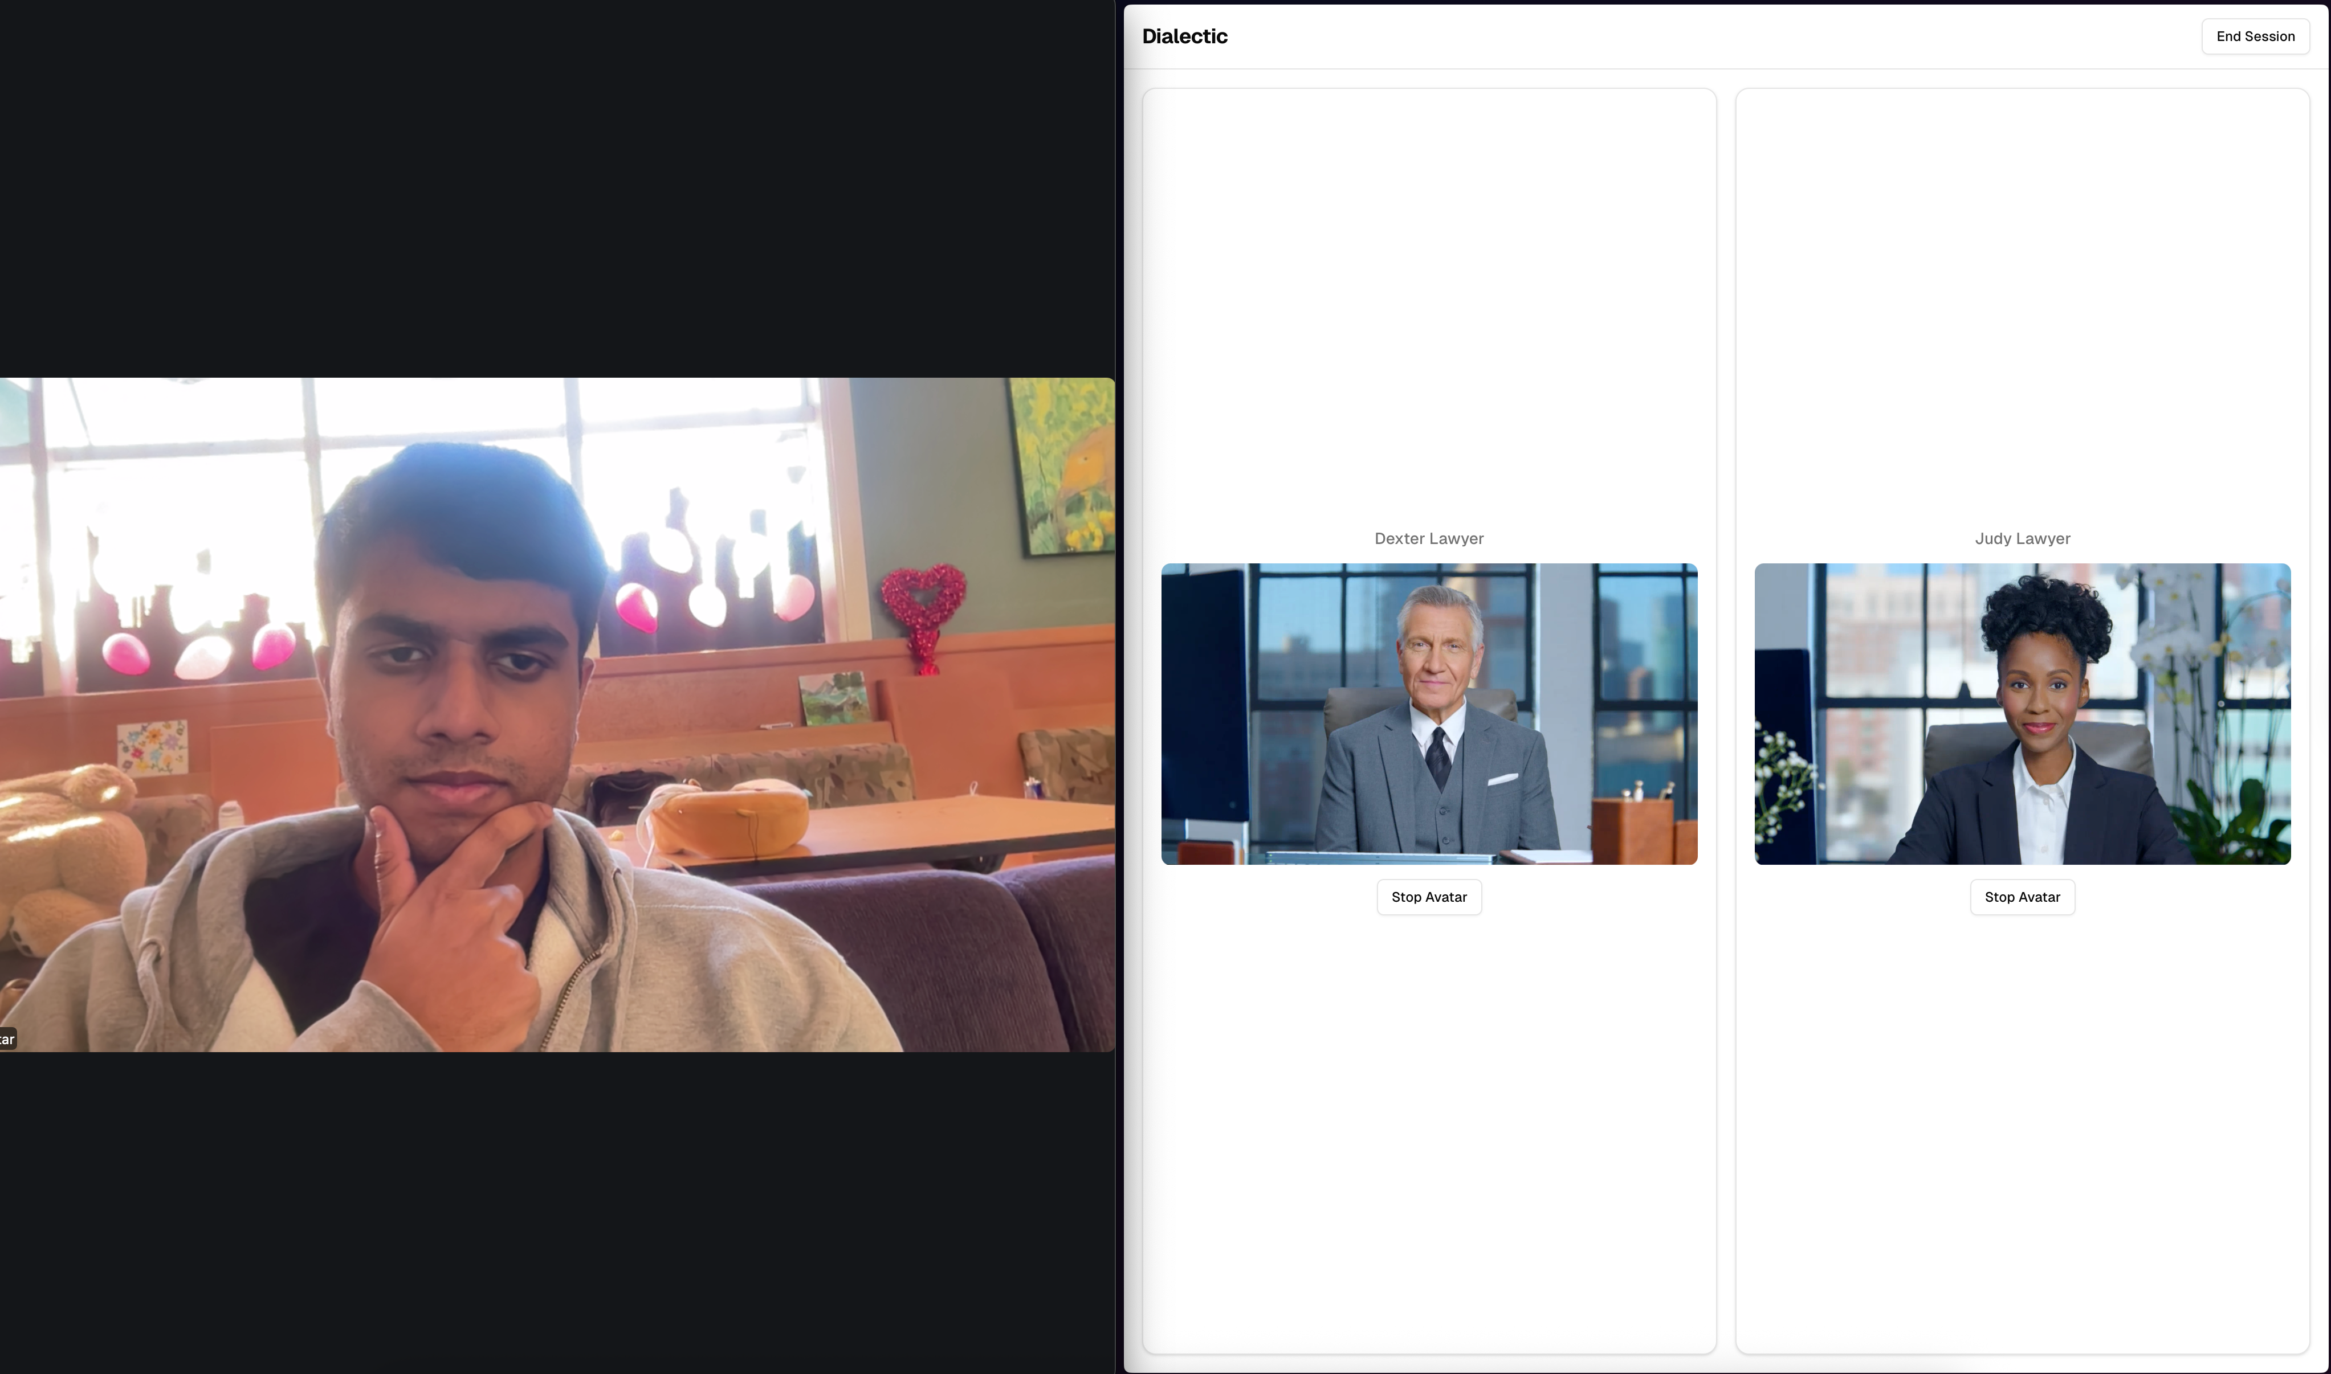Click the End Session button
2331x1374 pixels.
pos(2254,36)
